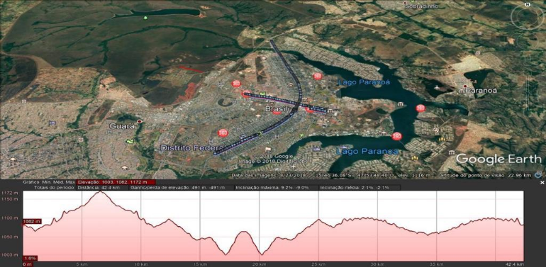Click the Sobradinho place label

click(424, 6)
